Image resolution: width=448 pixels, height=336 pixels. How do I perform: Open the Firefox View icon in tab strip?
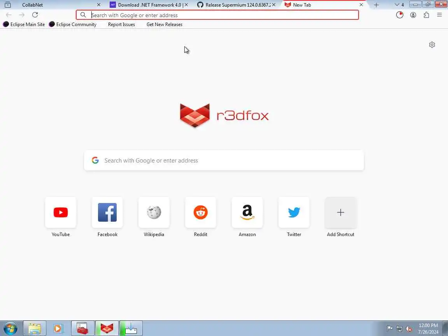pos(8,5)
